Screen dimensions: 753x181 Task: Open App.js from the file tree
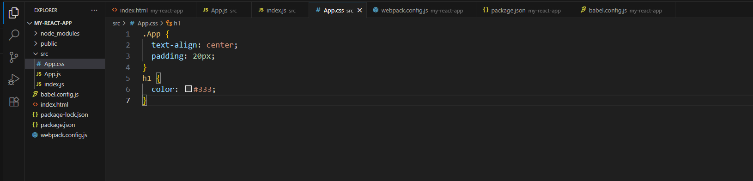65,74
